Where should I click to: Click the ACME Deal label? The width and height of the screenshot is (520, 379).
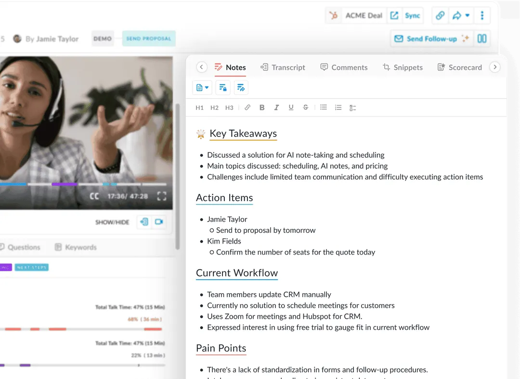364,15
